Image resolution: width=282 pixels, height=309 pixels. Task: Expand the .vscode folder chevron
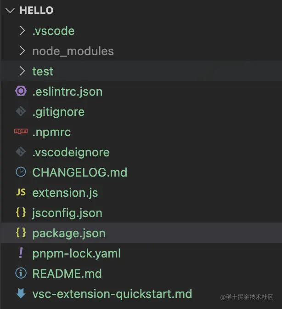[x=22, y=31]
